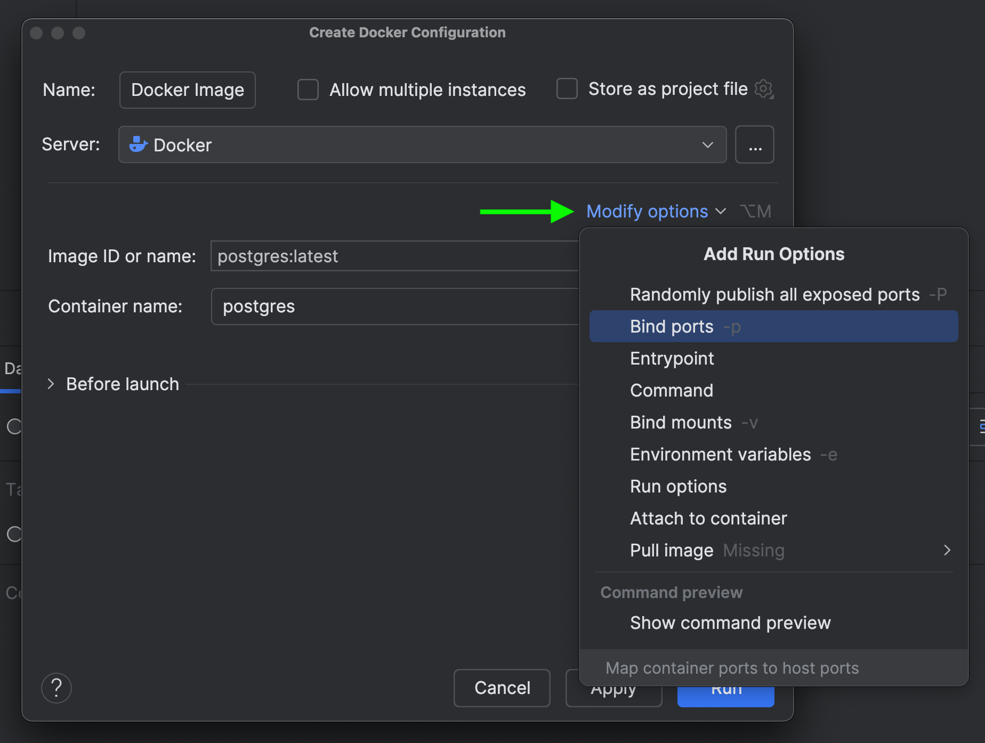Enable the Allow multiple instances checkbox
The image size is (985, 743).
(x=308, y=90)
